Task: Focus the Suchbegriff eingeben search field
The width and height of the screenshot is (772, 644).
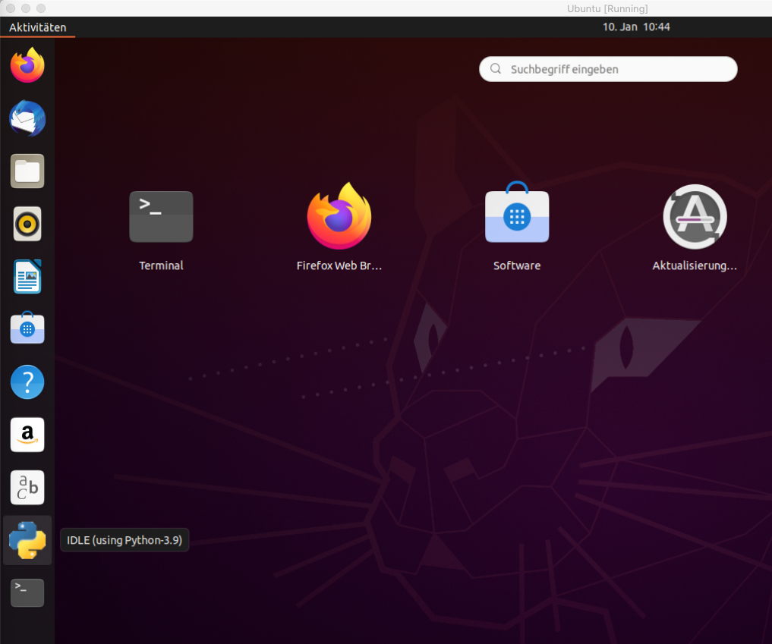Action: coord(608,69)
